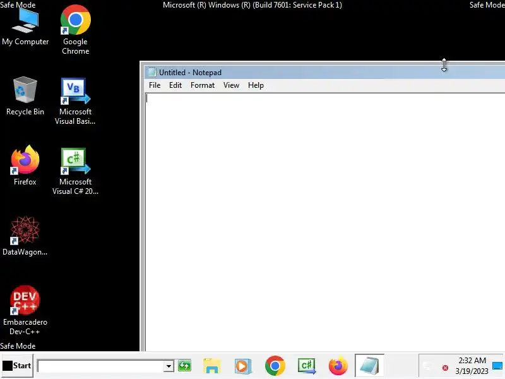This screenshot has width=505, height=379.
Task: Select the Recycle Bin desktop icon
Action: 25,96
